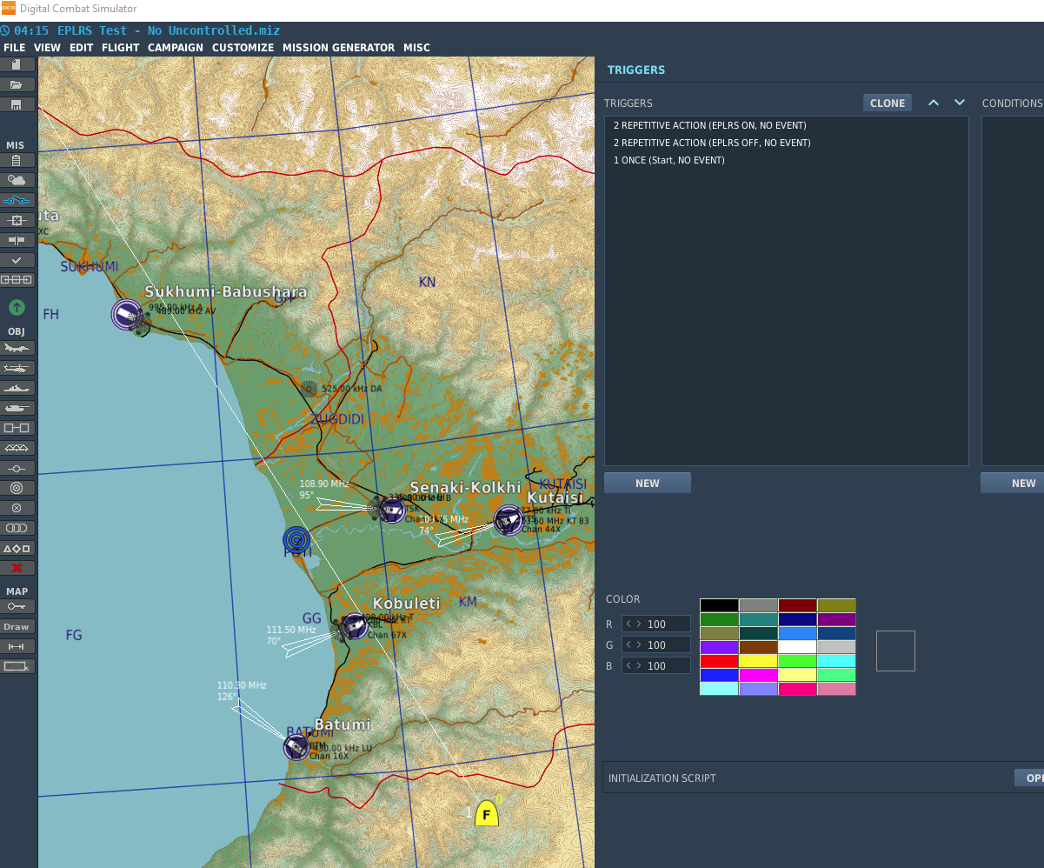This screenshot has width=1044, height=868.
Task: Click the crosshair-box icon in the MIS section
Action: pos(17,220)
